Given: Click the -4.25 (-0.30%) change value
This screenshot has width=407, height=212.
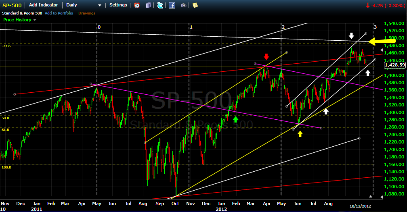Looking at the screenshot, I should (x=388, y=6).
